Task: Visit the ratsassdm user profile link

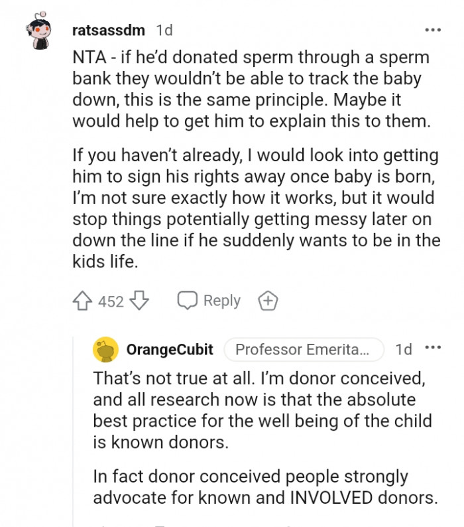Action: [108, 31]
